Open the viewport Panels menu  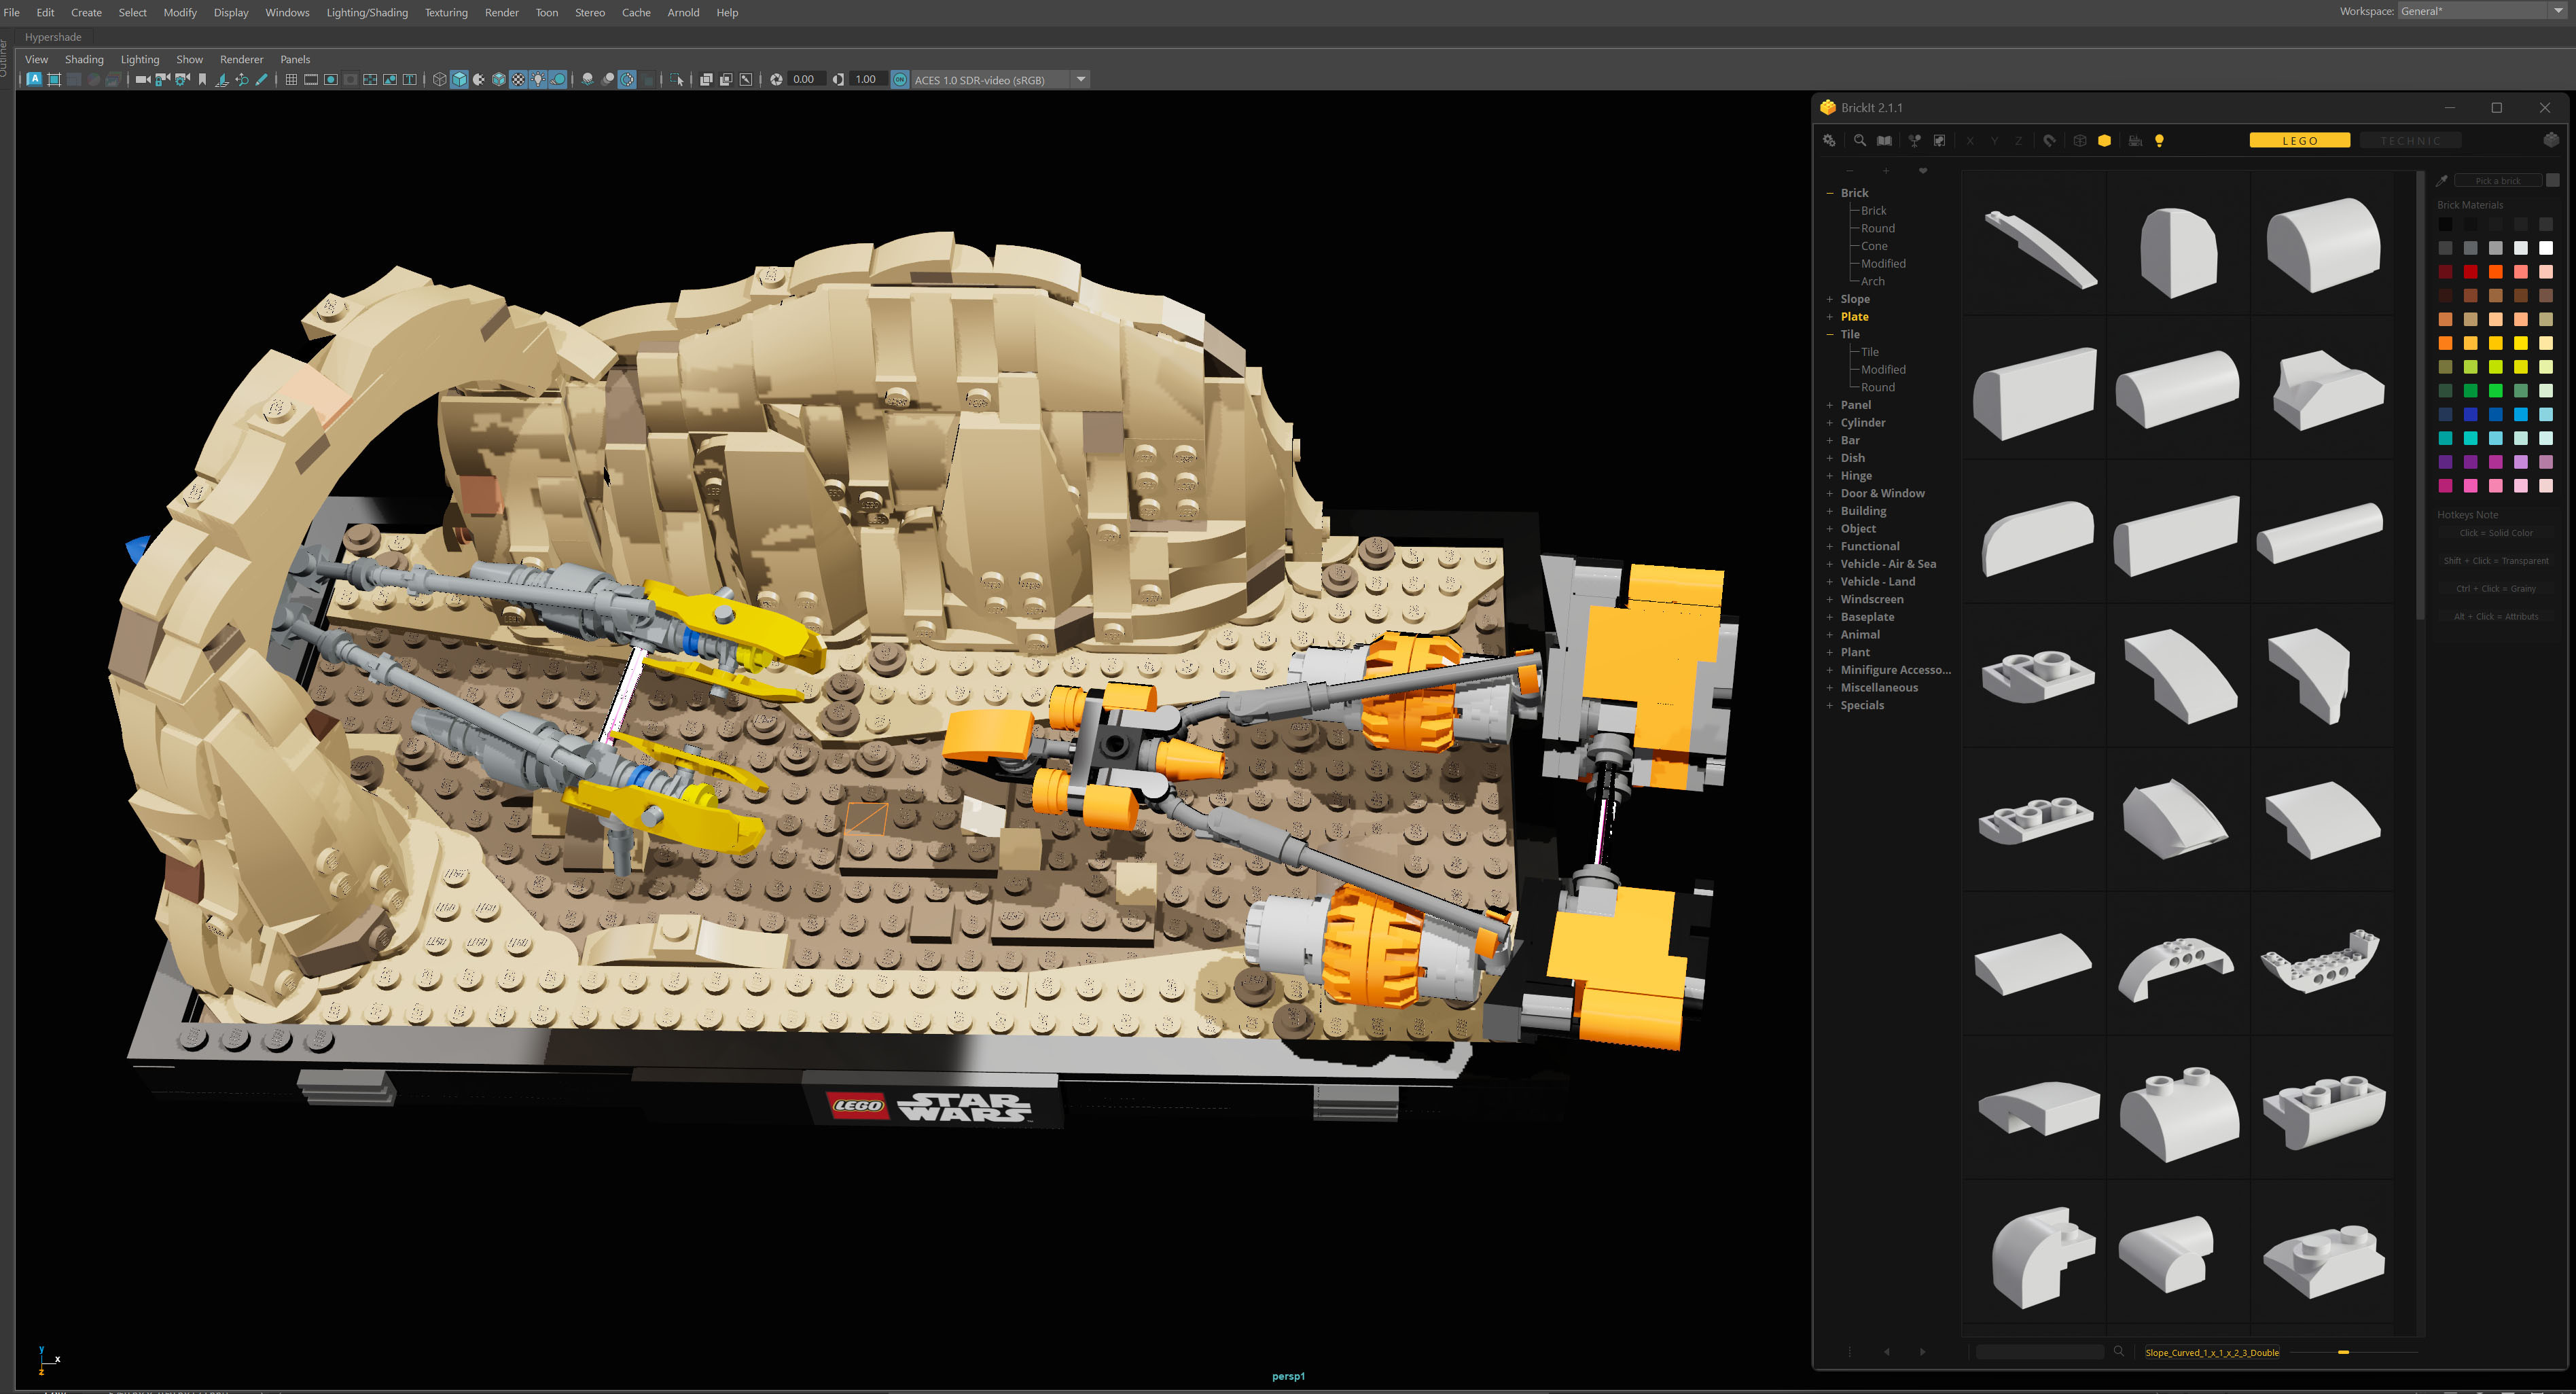pos(295,59)
